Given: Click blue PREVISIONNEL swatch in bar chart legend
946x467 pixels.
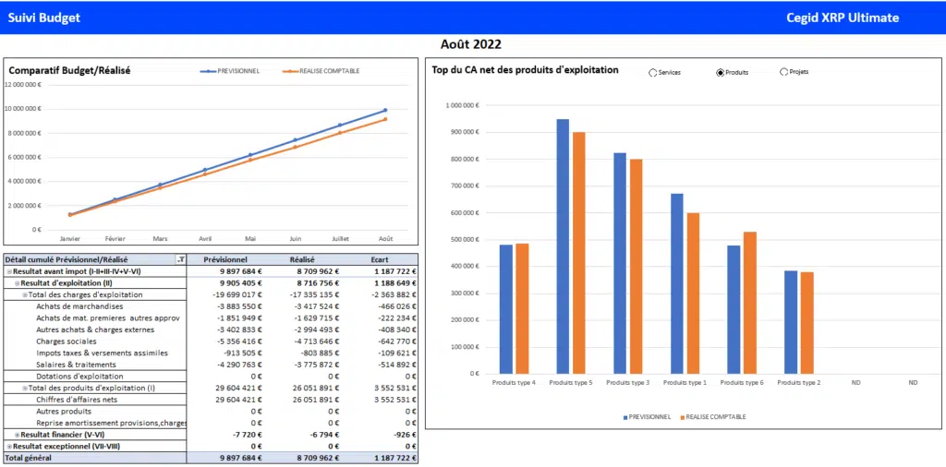Looking at the screenshot, I should tap(625, 417).
